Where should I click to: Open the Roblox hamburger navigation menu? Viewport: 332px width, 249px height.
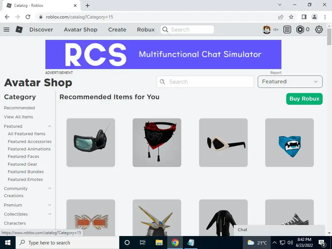tap(6, 30)
